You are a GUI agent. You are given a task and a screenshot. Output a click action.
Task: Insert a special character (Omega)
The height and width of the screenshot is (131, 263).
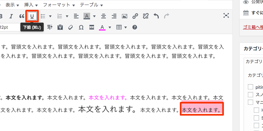81,27
